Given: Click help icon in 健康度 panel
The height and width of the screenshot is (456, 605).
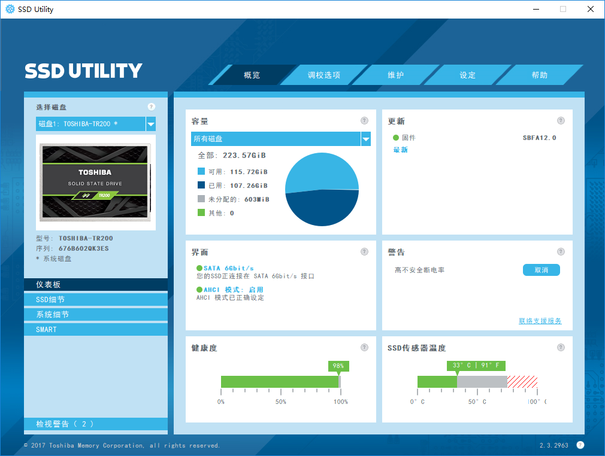Looking at the screenshot, I should click(364, 347).
